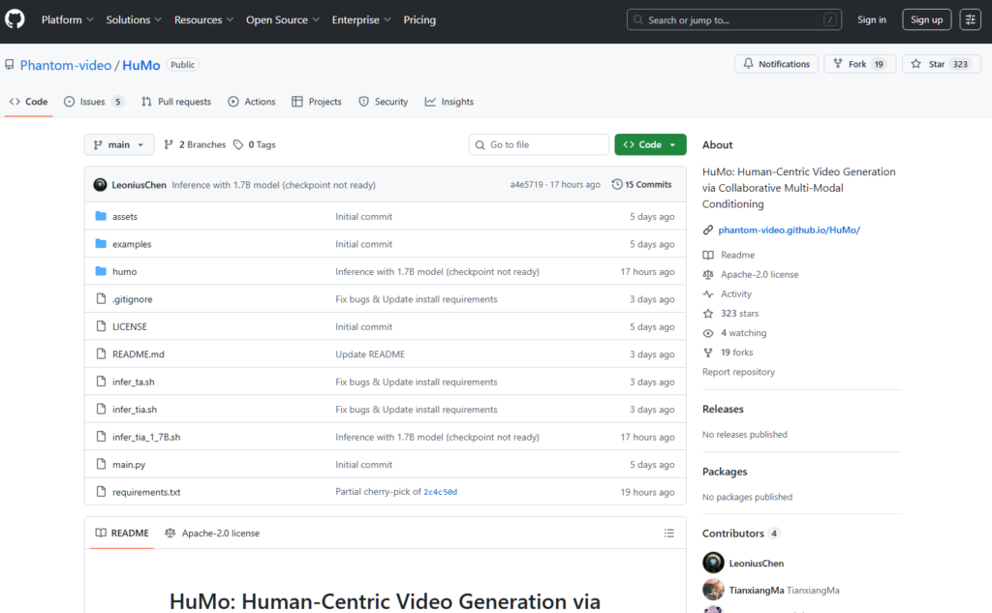Image resolution: width=992 pixels, height=613 pixels.
Task: Click the .gitignore file icon
Action: [x=101, y=298]
